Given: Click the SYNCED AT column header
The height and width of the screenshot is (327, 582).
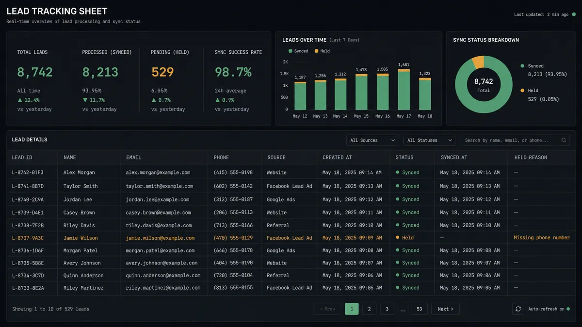Looking at the screenshot, I should point(454,157).
